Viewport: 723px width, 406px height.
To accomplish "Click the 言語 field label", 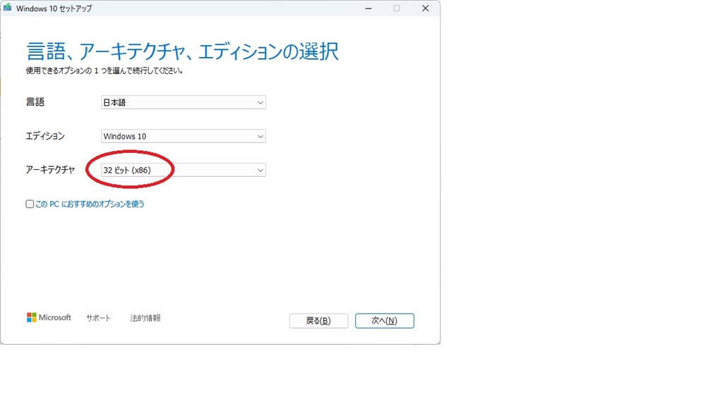I will point(35,102).
